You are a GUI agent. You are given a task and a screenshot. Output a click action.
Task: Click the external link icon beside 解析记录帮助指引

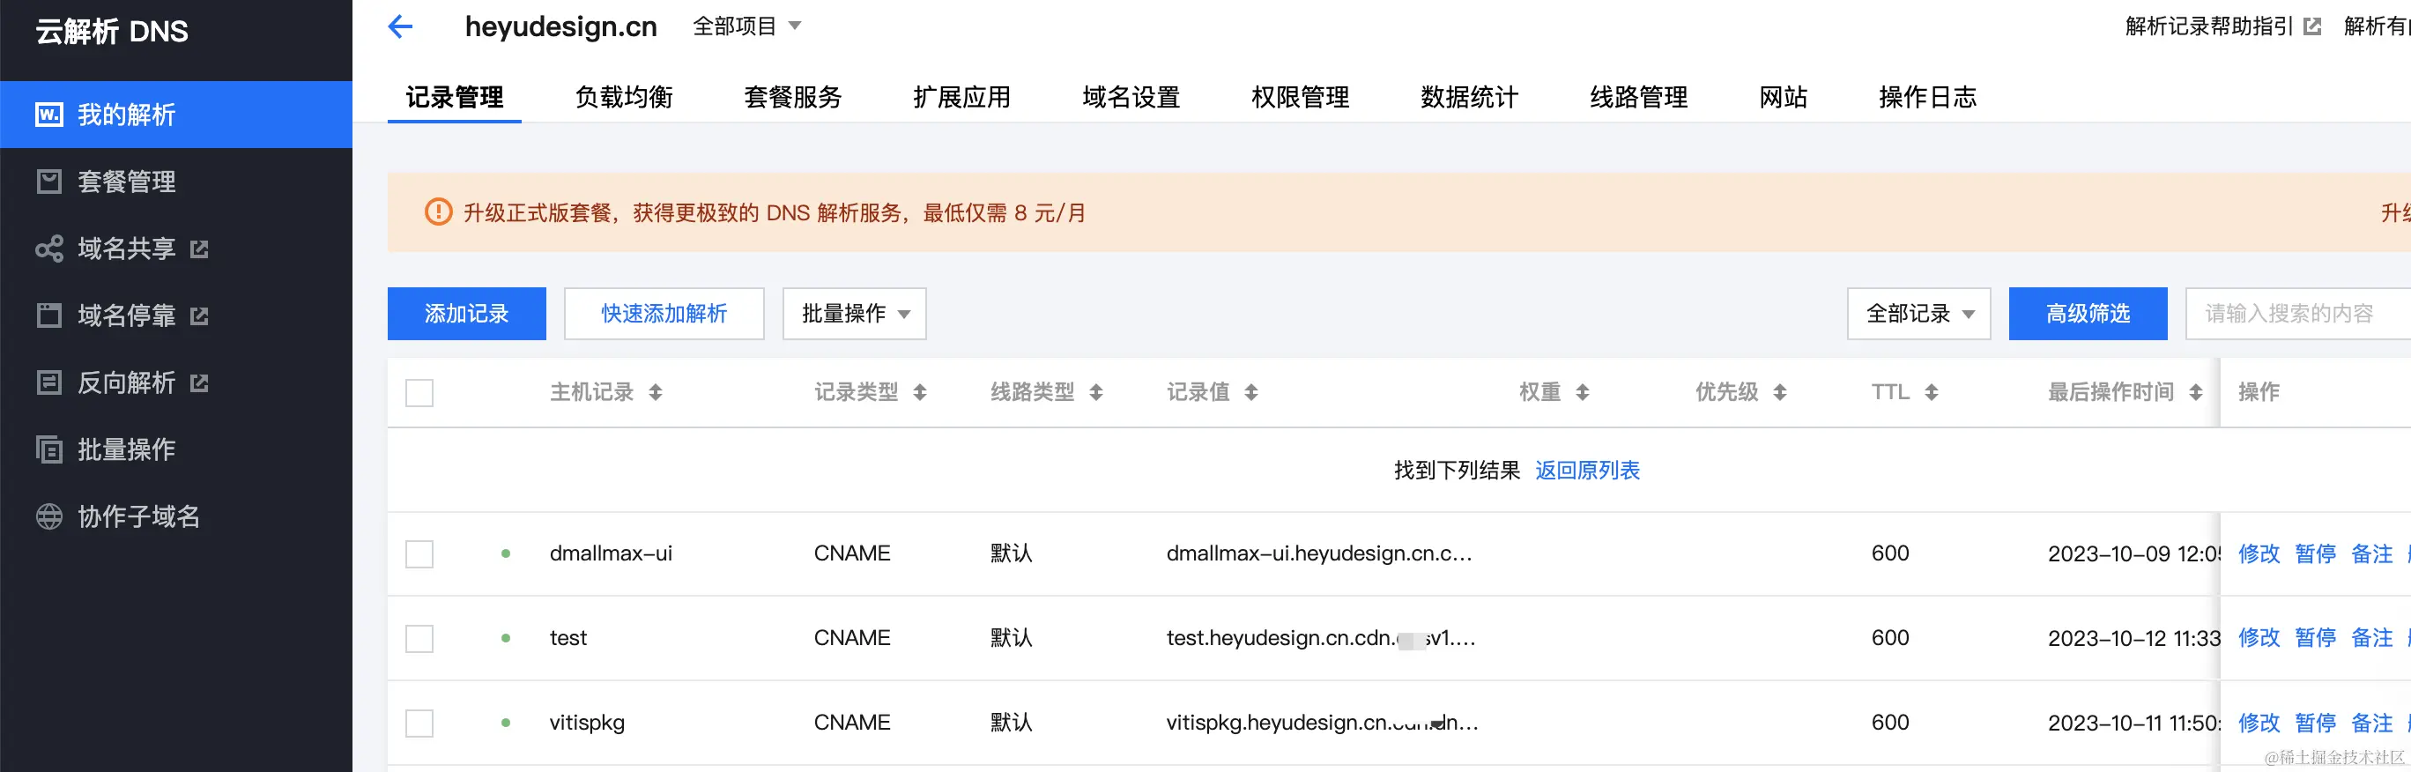(x=2312, y=26)
